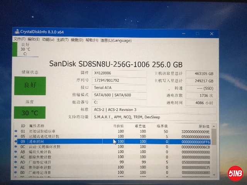Click the blue status dot for attribute 05
This screenshot has height=185, width=247.
[x=15, y=136]
